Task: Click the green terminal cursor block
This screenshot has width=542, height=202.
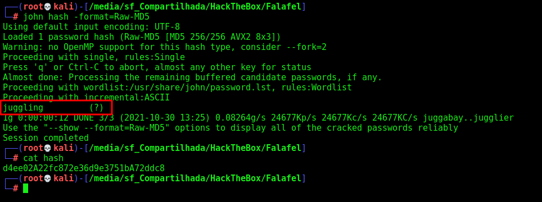Action: (25, 188)
